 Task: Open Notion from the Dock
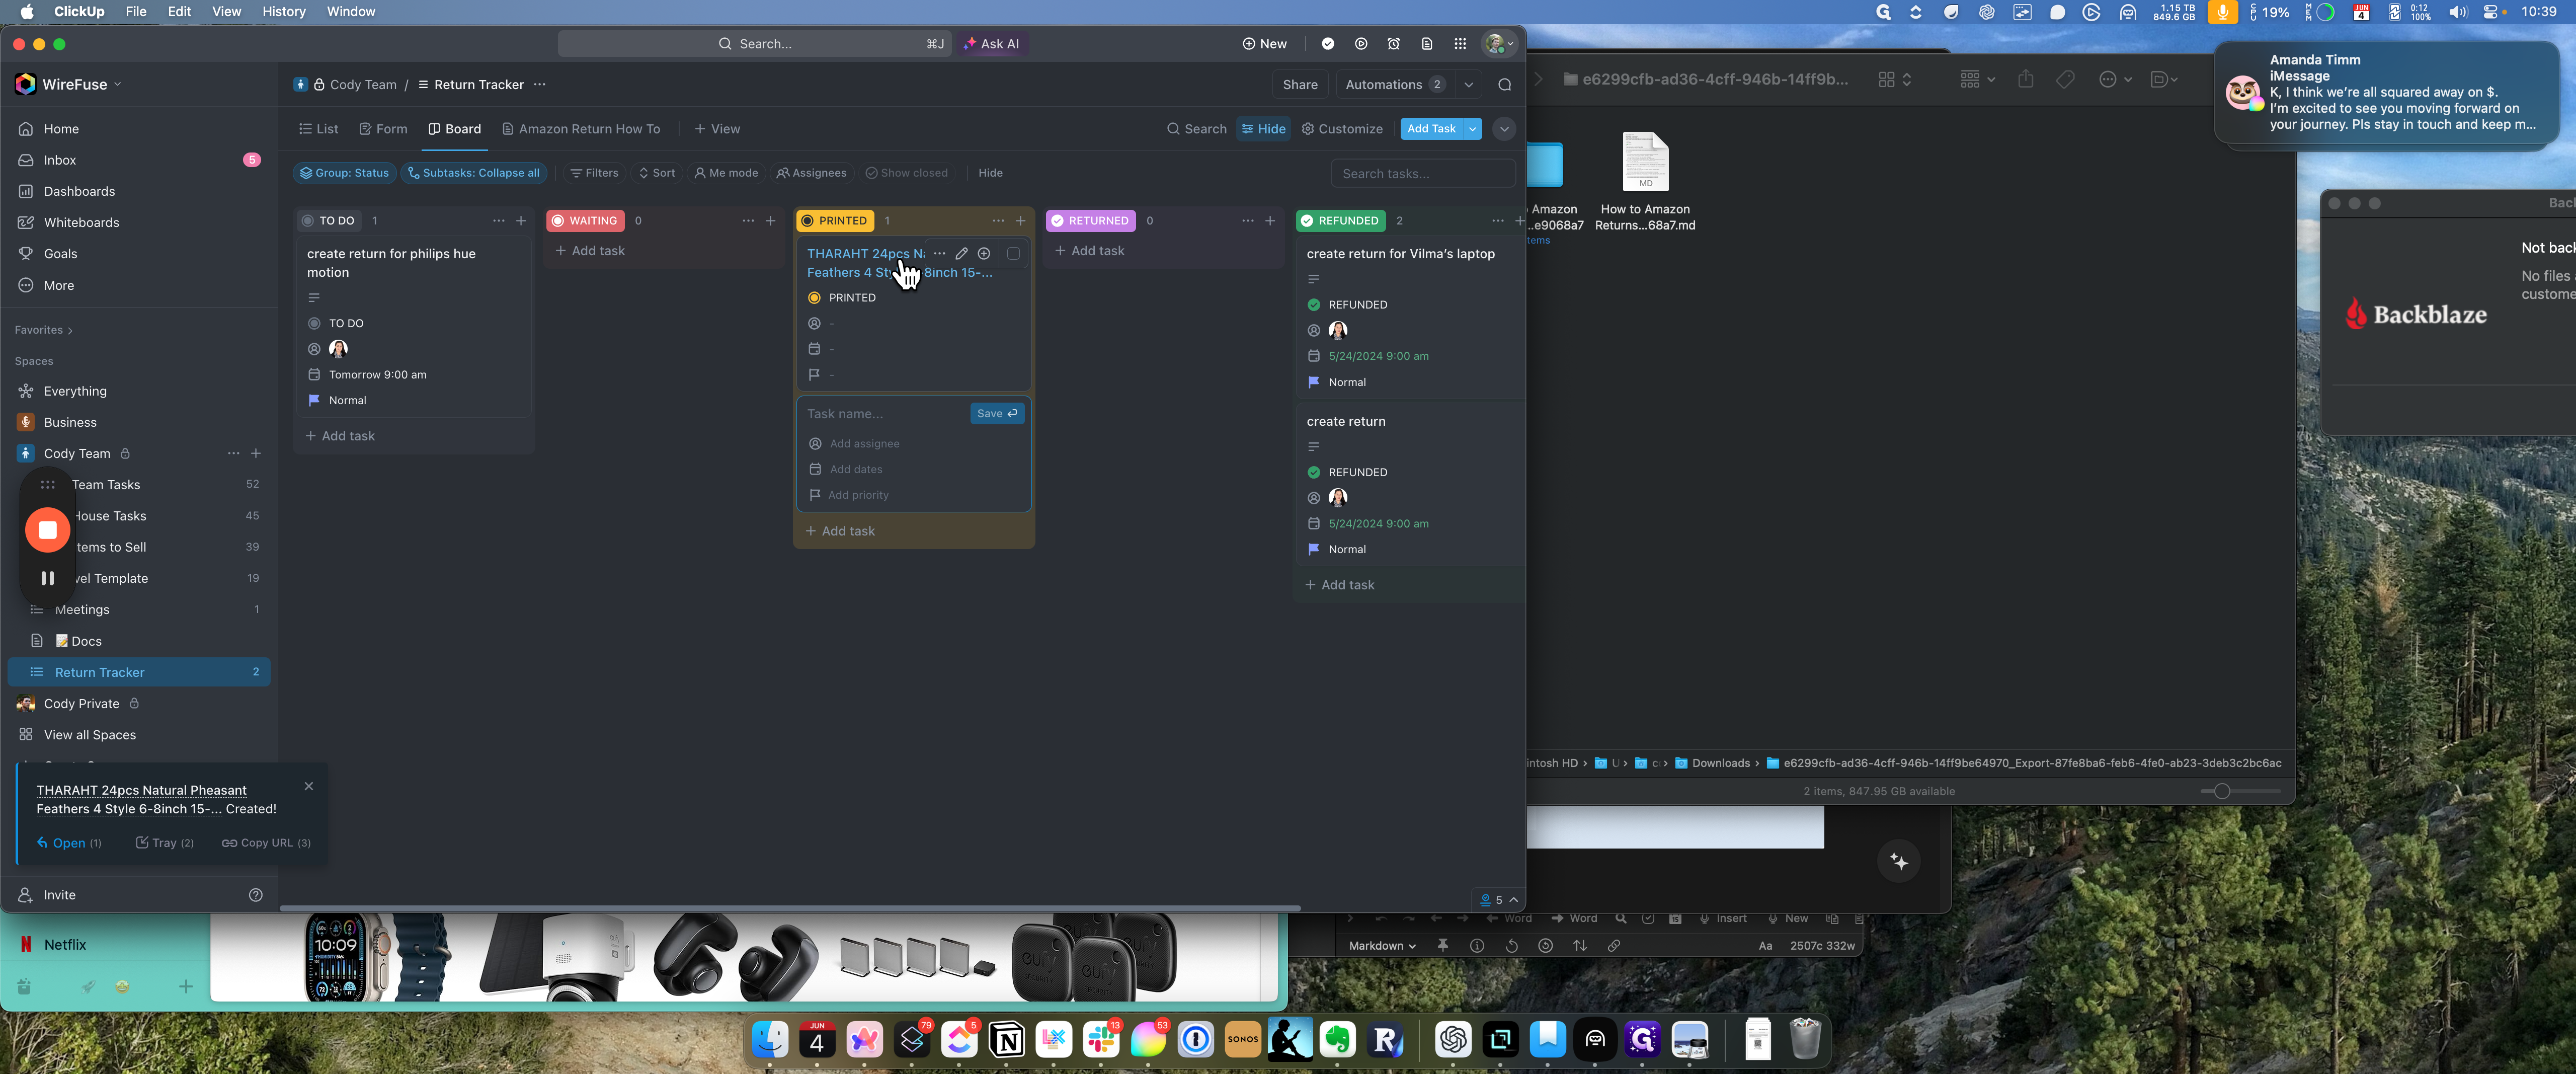(x=1006, y=1041)
